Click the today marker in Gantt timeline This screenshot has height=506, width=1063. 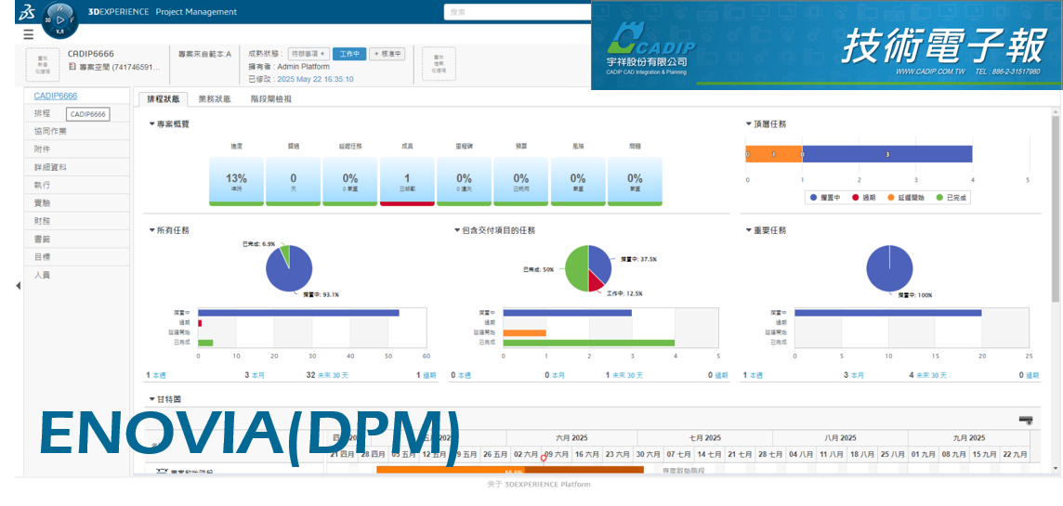coord(543,458)
